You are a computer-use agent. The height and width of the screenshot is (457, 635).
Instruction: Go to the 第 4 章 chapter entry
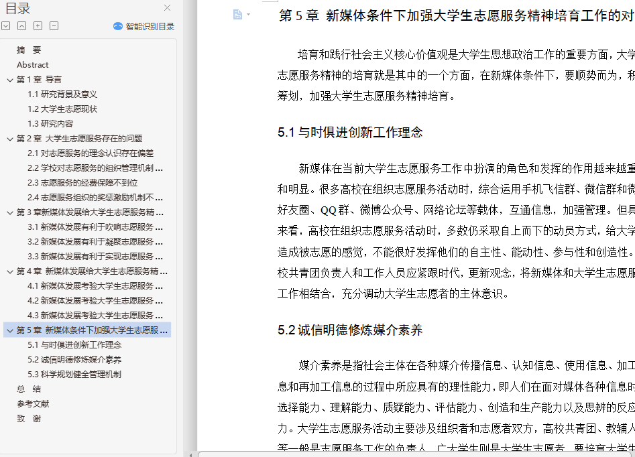(x=92, y=271)
